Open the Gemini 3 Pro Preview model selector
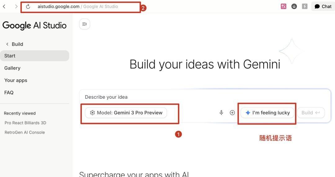Screen dimensions: 335x177 (x=126, y=113)
